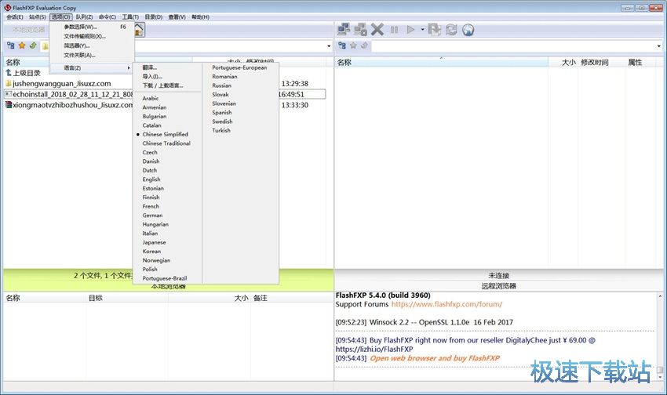
Task: Click the local green up-directory arrow icon
Action: coord(33,45)
